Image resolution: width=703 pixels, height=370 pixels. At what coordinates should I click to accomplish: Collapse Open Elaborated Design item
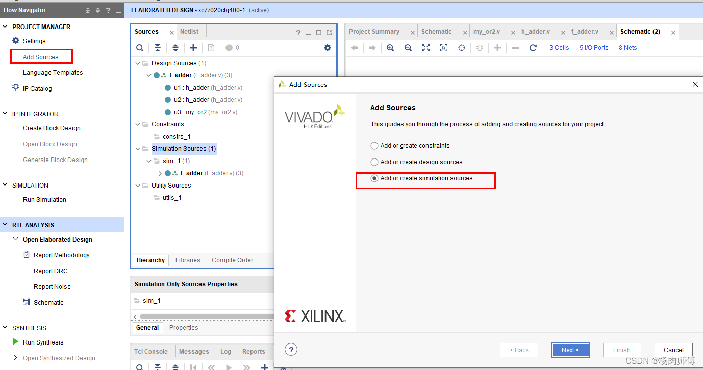click(x=16, y=239)
